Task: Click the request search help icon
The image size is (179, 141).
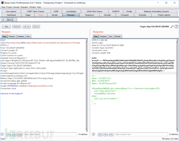Action: click(2, 134)
